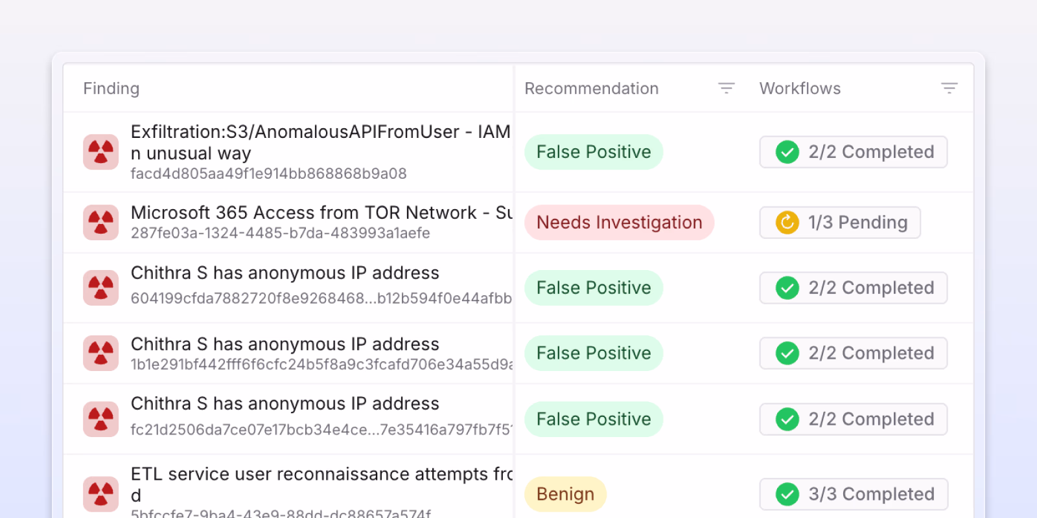Image resolution: width=1037 pixels, height=518 pixels.
Task: Open the filter icon next to Workflows header
Action: pyautogui.click(x=950, y=88)
